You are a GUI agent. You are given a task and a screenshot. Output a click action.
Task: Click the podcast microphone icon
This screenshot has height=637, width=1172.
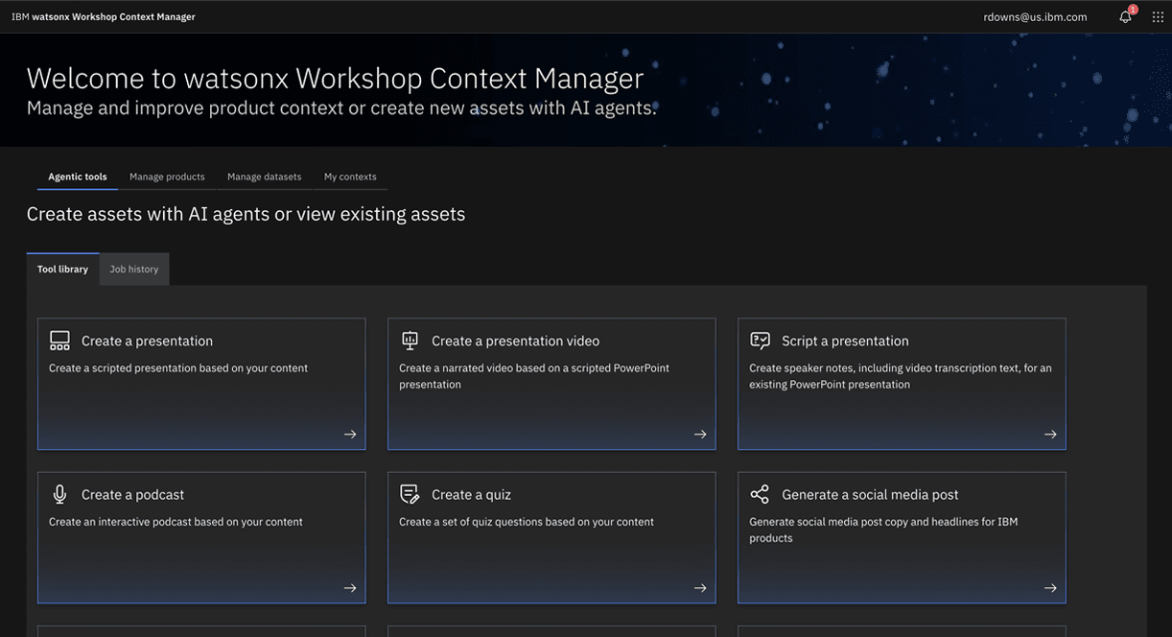pos(59,494)
